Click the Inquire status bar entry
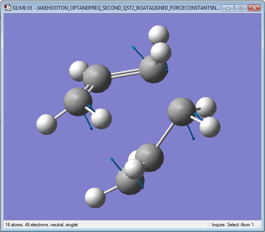The height and width of the screenshot is (232, 265). coord(218,225)
